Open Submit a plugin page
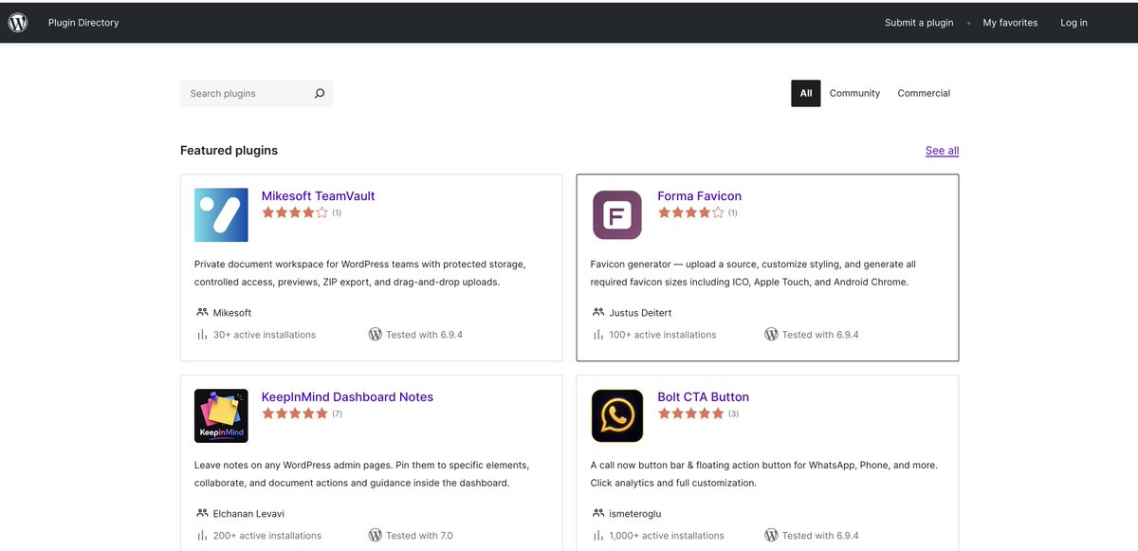Screen dimensions: 1138x551 click(919, 23)
